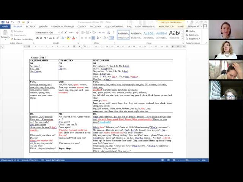The width and height of the screenshot is (243, 182).
Task: Click Format Painter (Формат по образцу)
Action: [22, 39]
